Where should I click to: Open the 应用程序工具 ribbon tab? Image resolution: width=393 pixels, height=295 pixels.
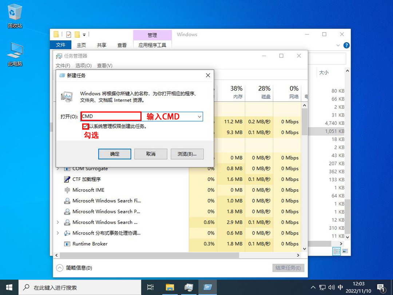click(x=152, y=45)
